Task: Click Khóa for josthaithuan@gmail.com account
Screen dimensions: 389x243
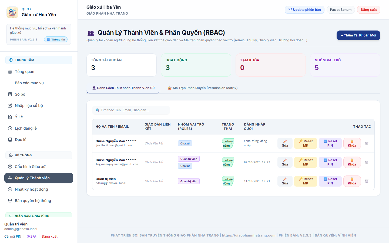Action: [352, 143]
